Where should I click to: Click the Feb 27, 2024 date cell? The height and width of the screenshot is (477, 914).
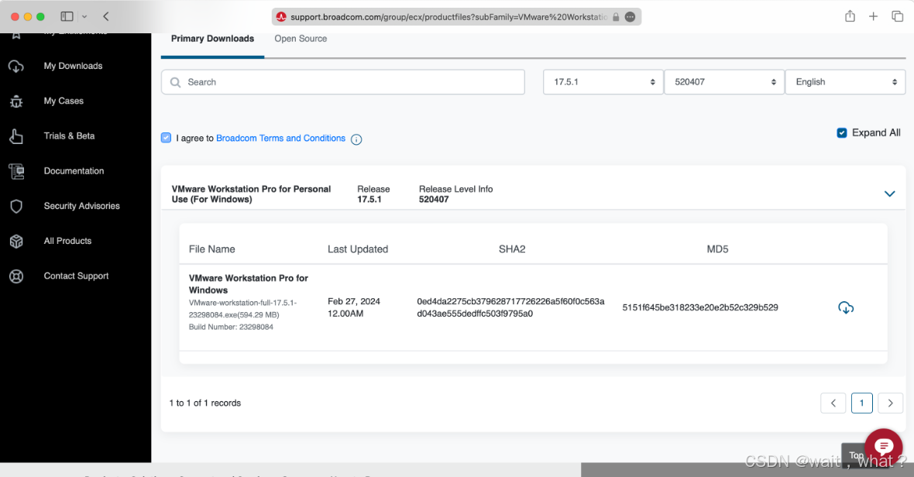[x=354, y=307]
